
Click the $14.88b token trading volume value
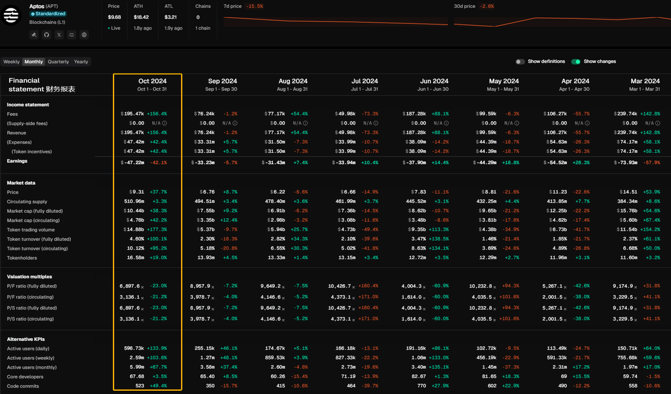click(133, 230)
